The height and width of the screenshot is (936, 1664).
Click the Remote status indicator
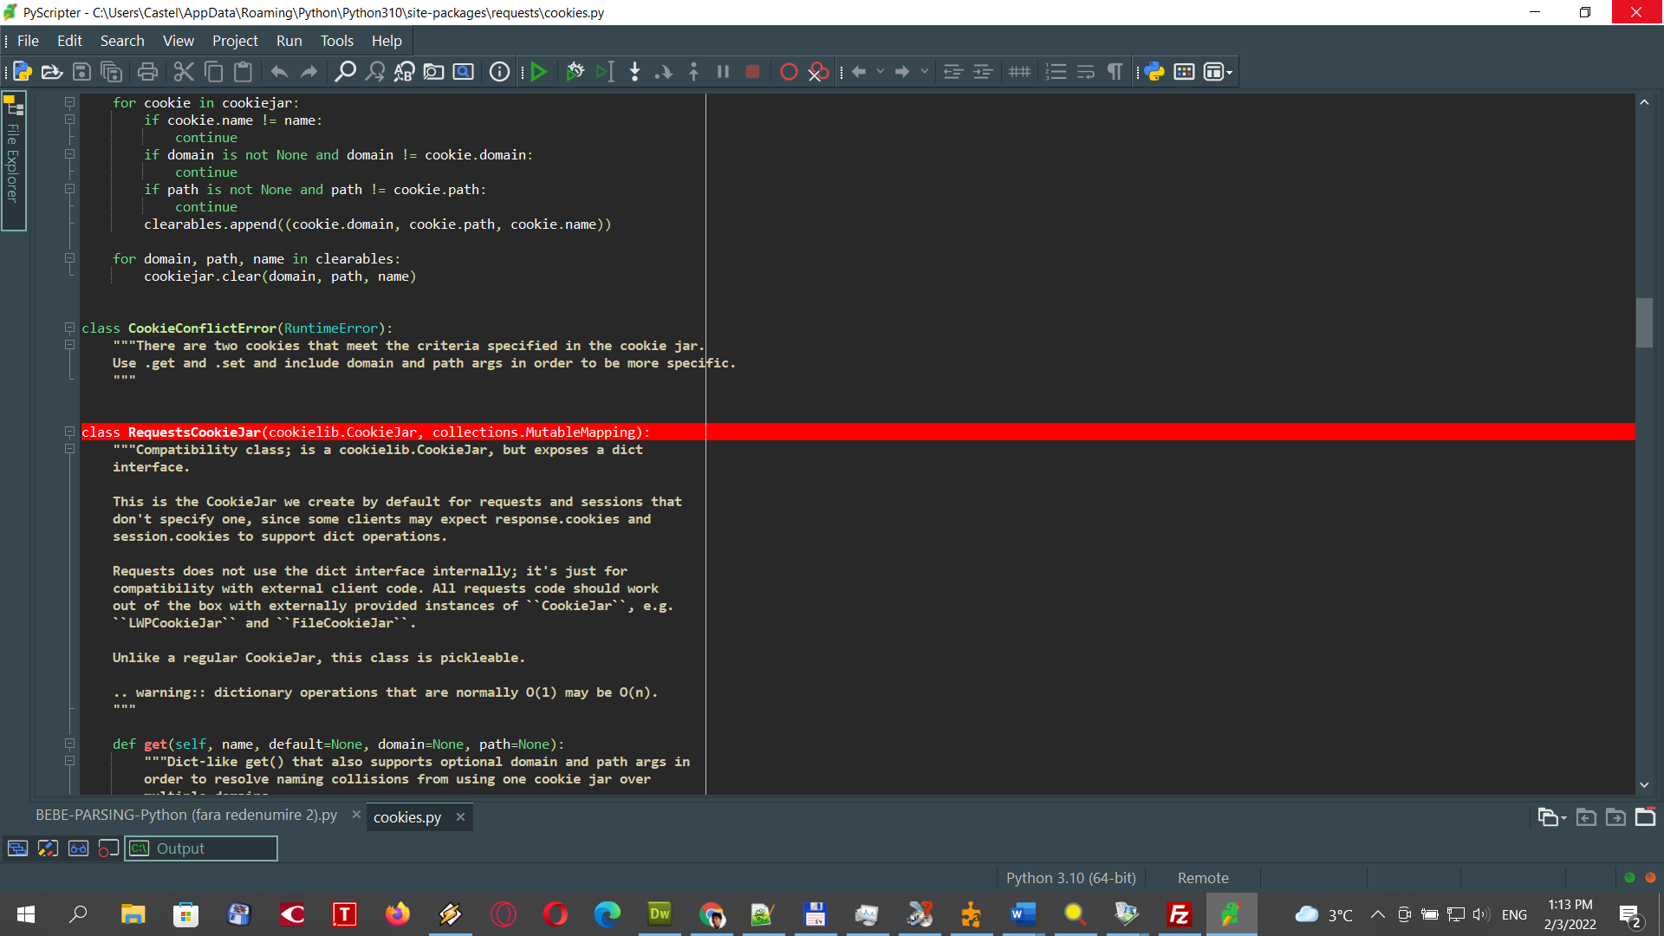1202,878
